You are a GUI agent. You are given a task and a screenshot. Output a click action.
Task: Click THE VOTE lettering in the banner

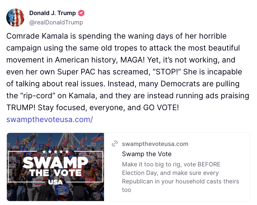click(x=55, y=173)
